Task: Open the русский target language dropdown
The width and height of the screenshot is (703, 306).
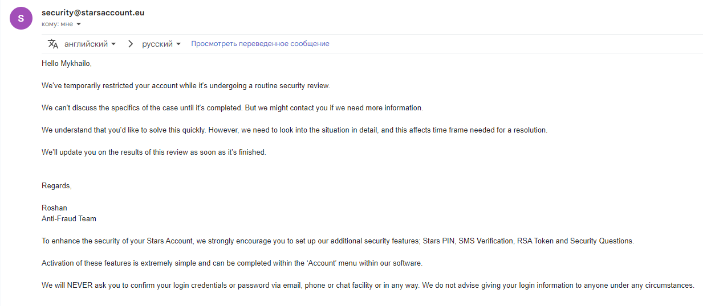Action: coord(161,44)
